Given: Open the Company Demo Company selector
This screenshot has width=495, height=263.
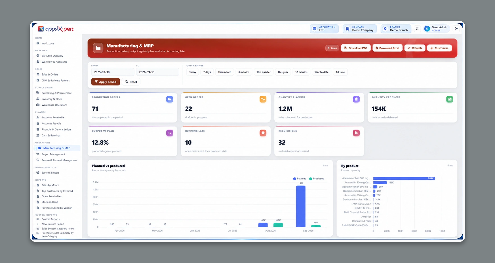Looking at the screenshot, I should coord(360,29).
